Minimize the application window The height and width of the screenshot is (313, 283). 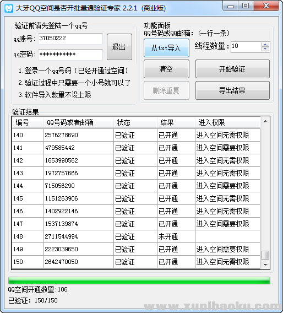[231, 7]
